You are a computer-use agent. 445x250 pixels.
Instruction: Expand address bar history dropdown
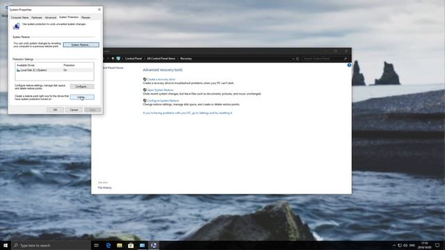click(293, 58)
